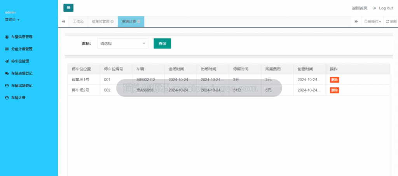Screen dimensions: 398x176
Task: Click the 京B002112 vehicle cell
Action: (x=148, y=79)
